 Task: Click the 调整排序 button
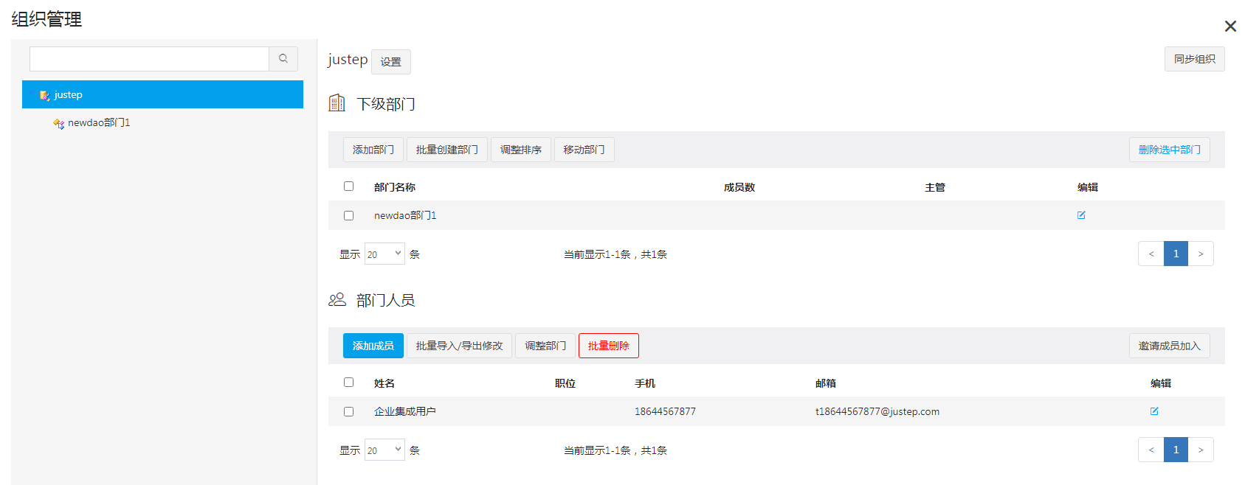521,150
